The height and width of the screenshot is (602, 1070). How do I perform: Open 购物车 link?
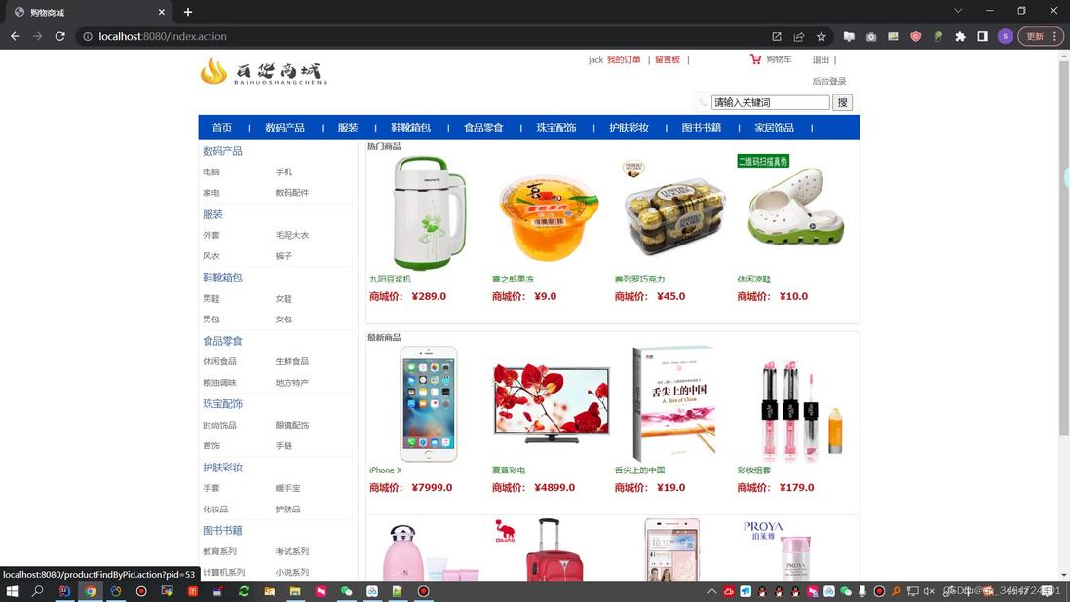[x=779, y=59]
